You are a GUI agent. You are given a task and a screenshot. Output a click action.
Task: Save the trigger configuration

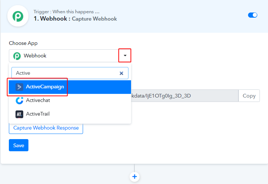[x=18, y=145]
